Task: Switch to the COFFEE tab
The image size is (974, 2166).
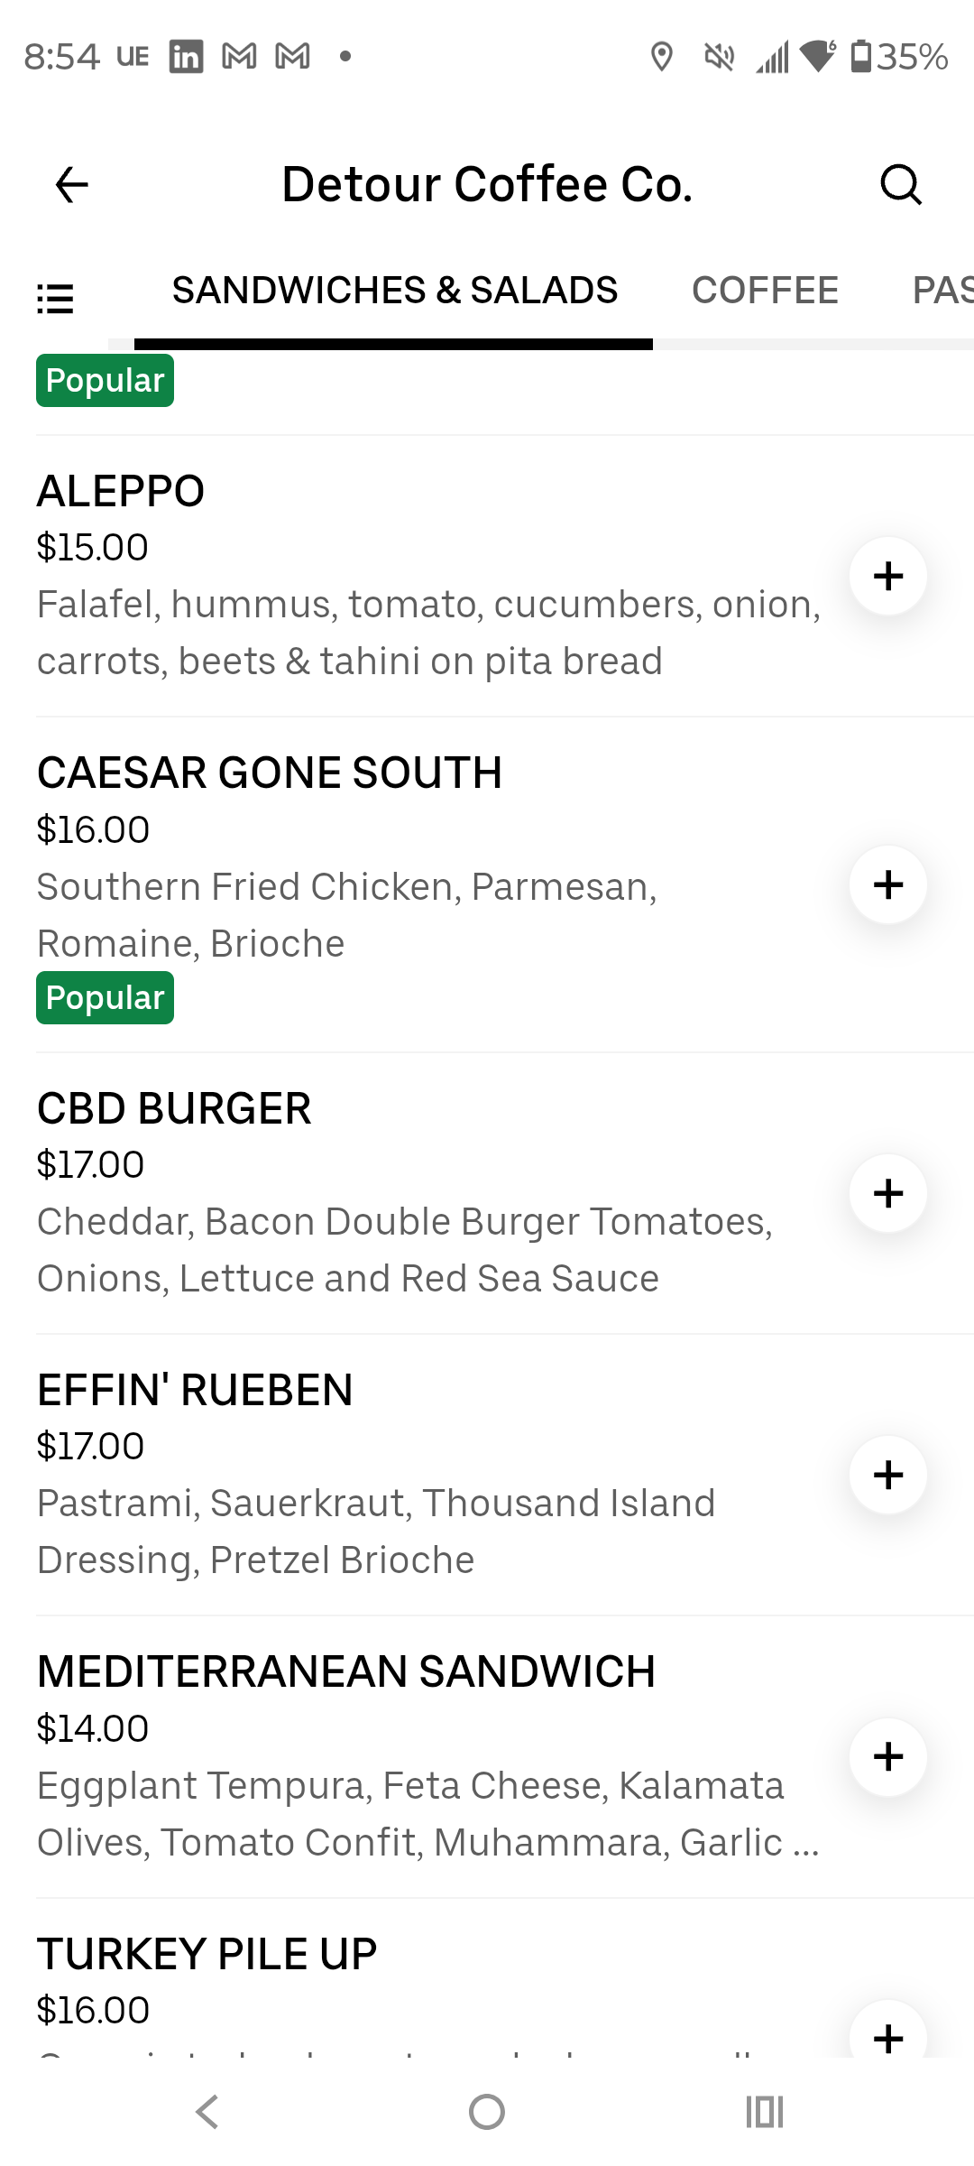Action: [x=765, y=291]
